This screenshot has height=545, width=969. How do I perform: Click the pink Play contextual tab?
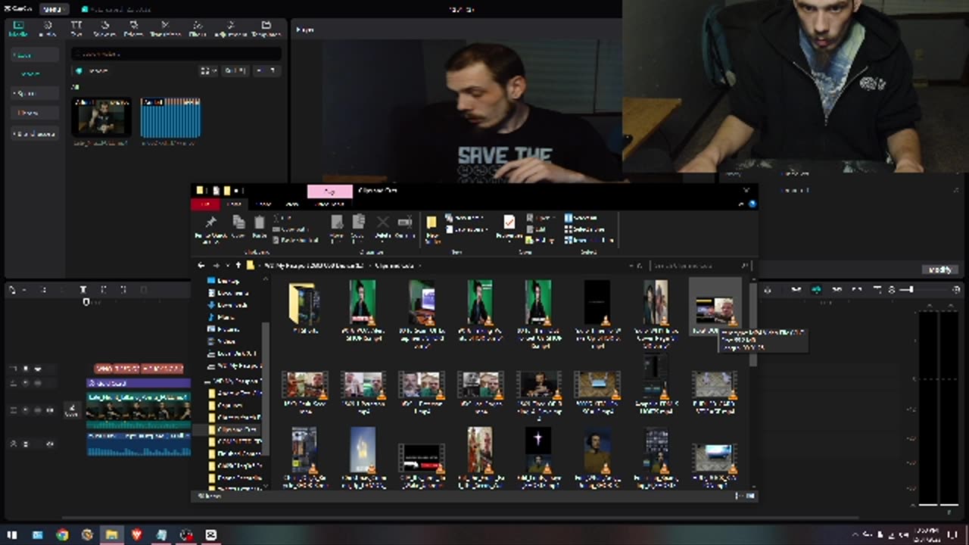coord(329,192)
